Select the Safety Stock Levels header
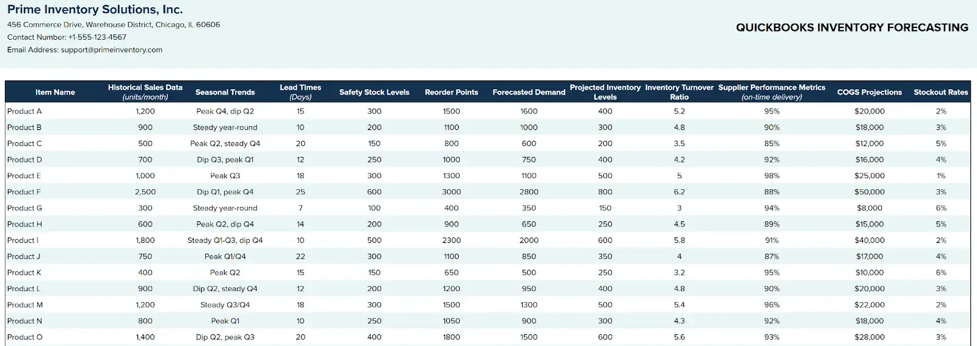This screenshot has width=977, height=346. point(374,92)
